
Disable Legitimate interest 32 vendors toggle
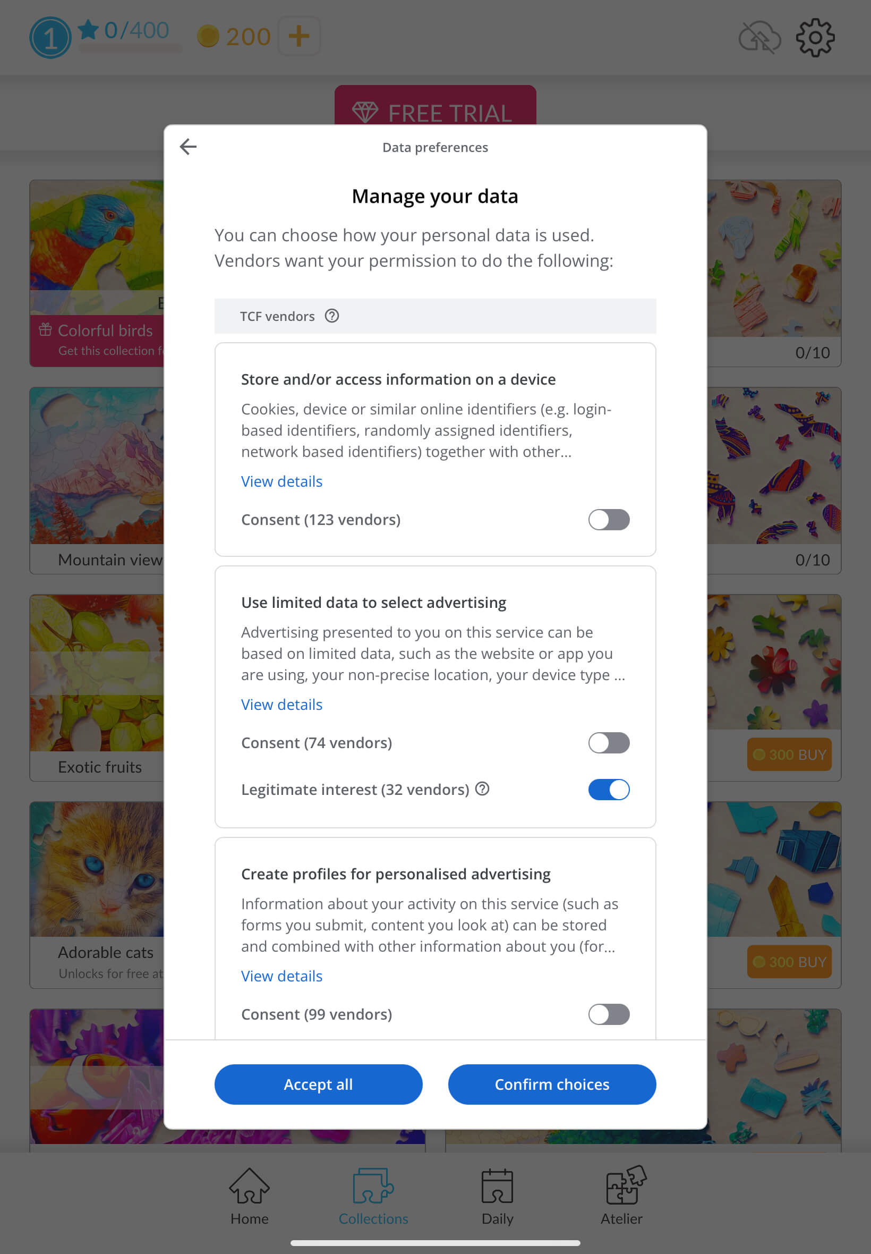[609, 790]
